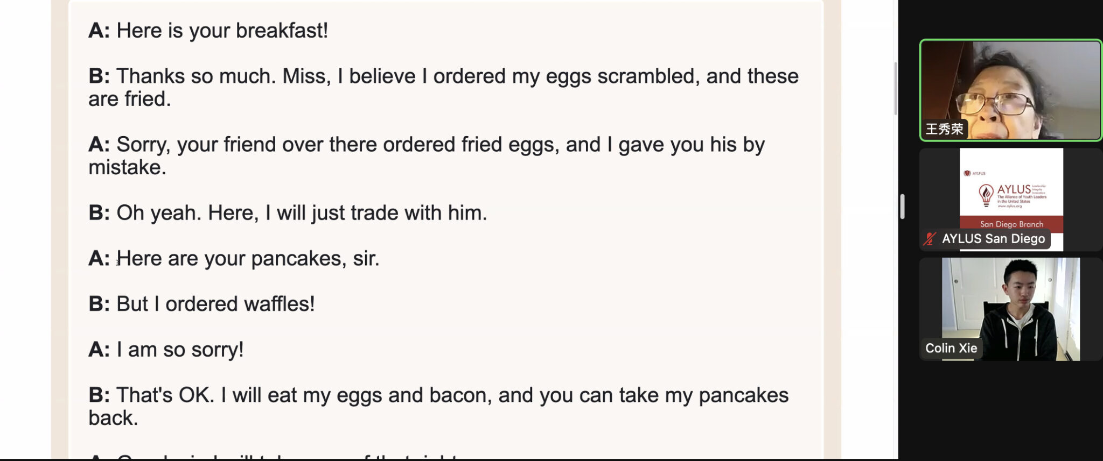The width and height of the screenshot is (1103, 461).
Task: Click the line "I am so sorry!"
Action: pyautogui.click(x=180, y=350)
